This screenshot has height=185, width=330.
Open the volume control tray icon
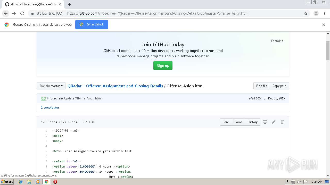pyautogui.click(x=299, y=182)
